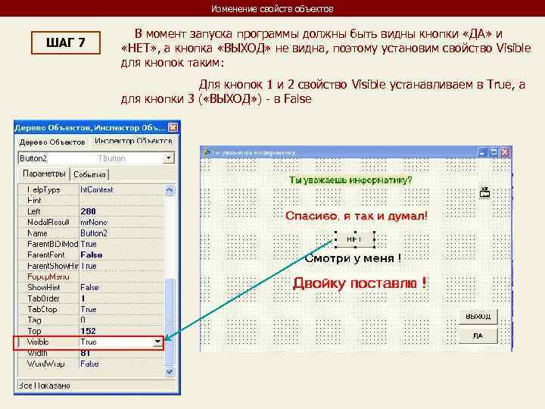Click the scroll up arrow in property list
The image size is (545, 409).
[x=170, y=190]
